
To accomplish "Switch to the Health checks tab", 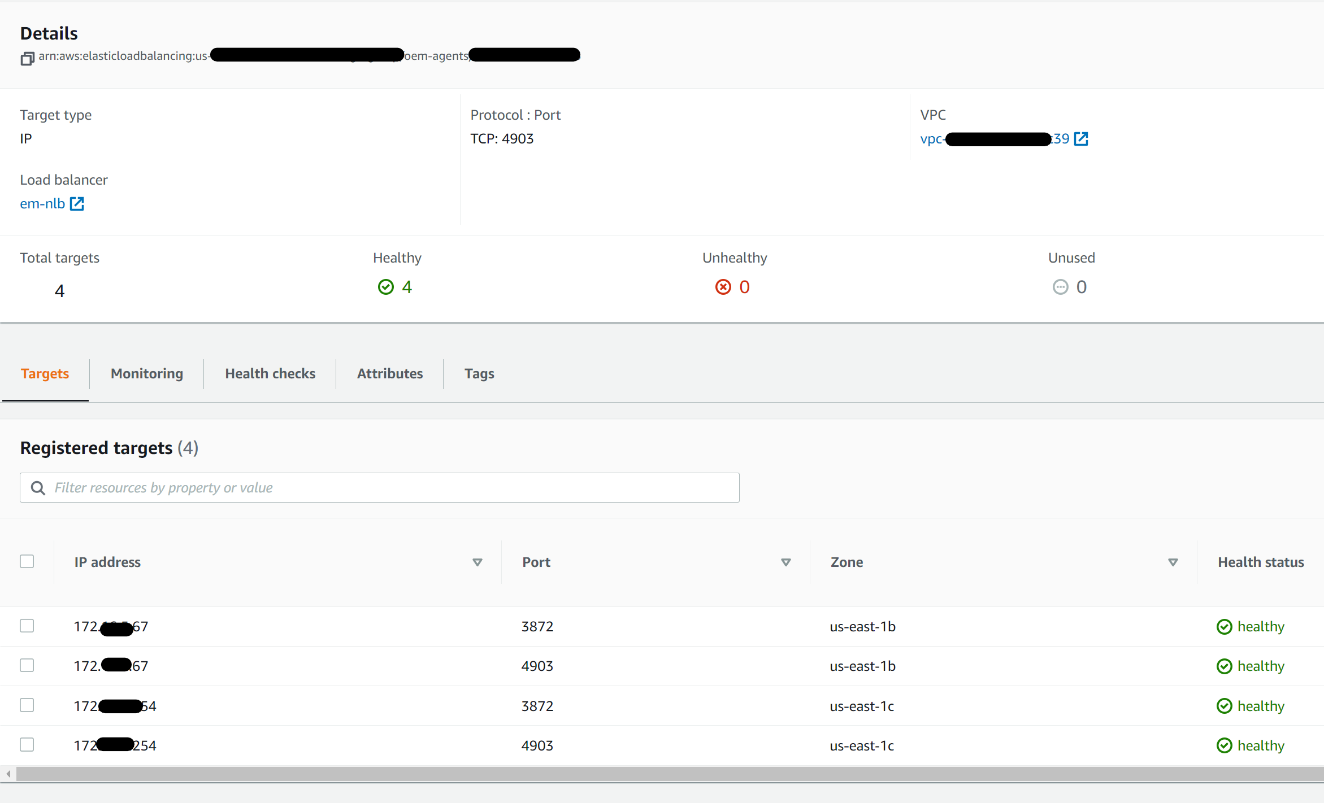I will 270,374.
